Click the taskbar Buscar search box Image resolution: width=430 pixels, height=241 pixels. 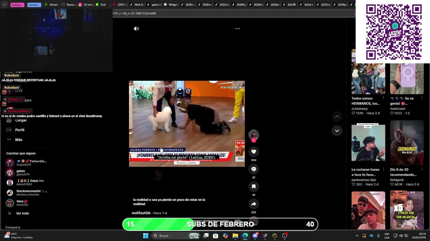[x=176, y=236]
